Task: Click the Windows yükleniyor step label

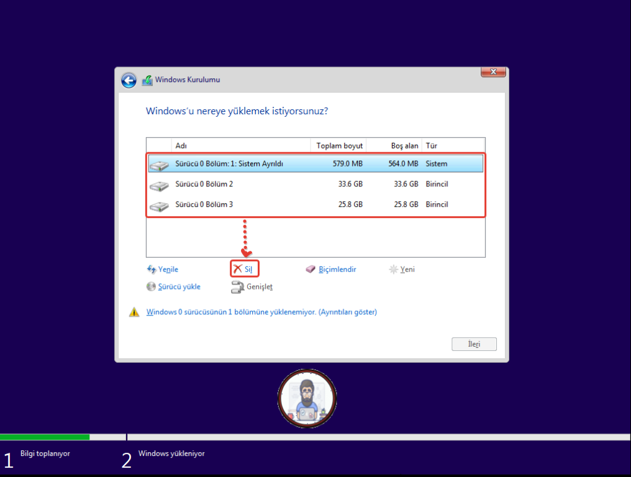Action: 171,453
